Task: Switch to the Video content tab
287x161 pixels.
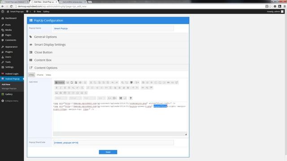Action: (48, 75)
